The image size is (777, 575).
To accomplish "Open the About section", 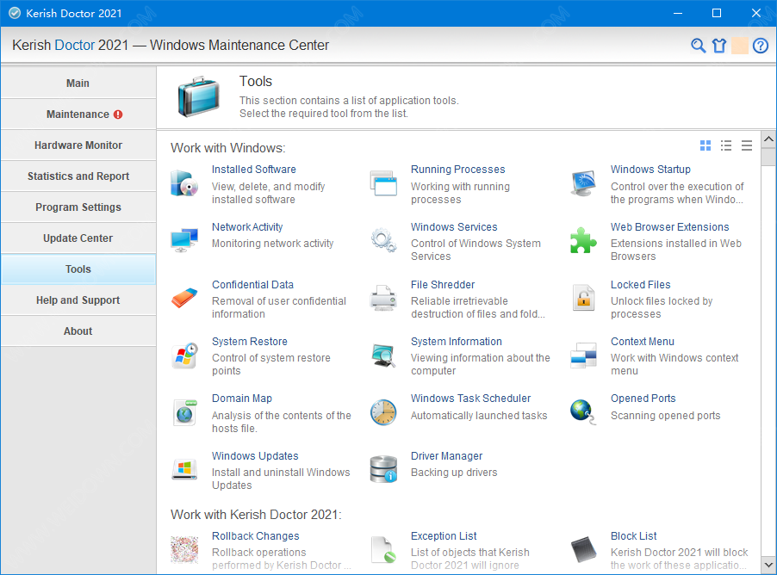I will [78, 331].
